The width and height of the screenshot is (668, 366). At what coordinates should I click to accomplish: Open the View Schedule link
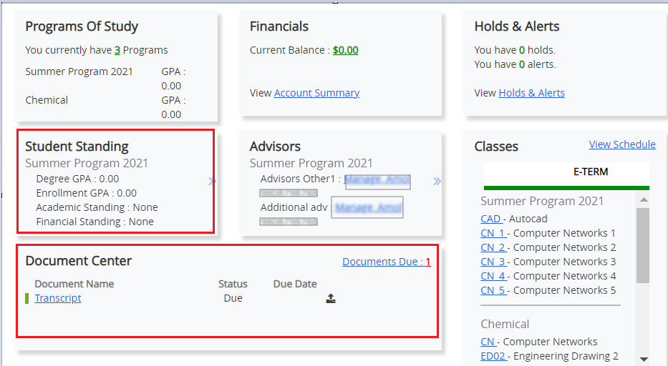(622, 144)
